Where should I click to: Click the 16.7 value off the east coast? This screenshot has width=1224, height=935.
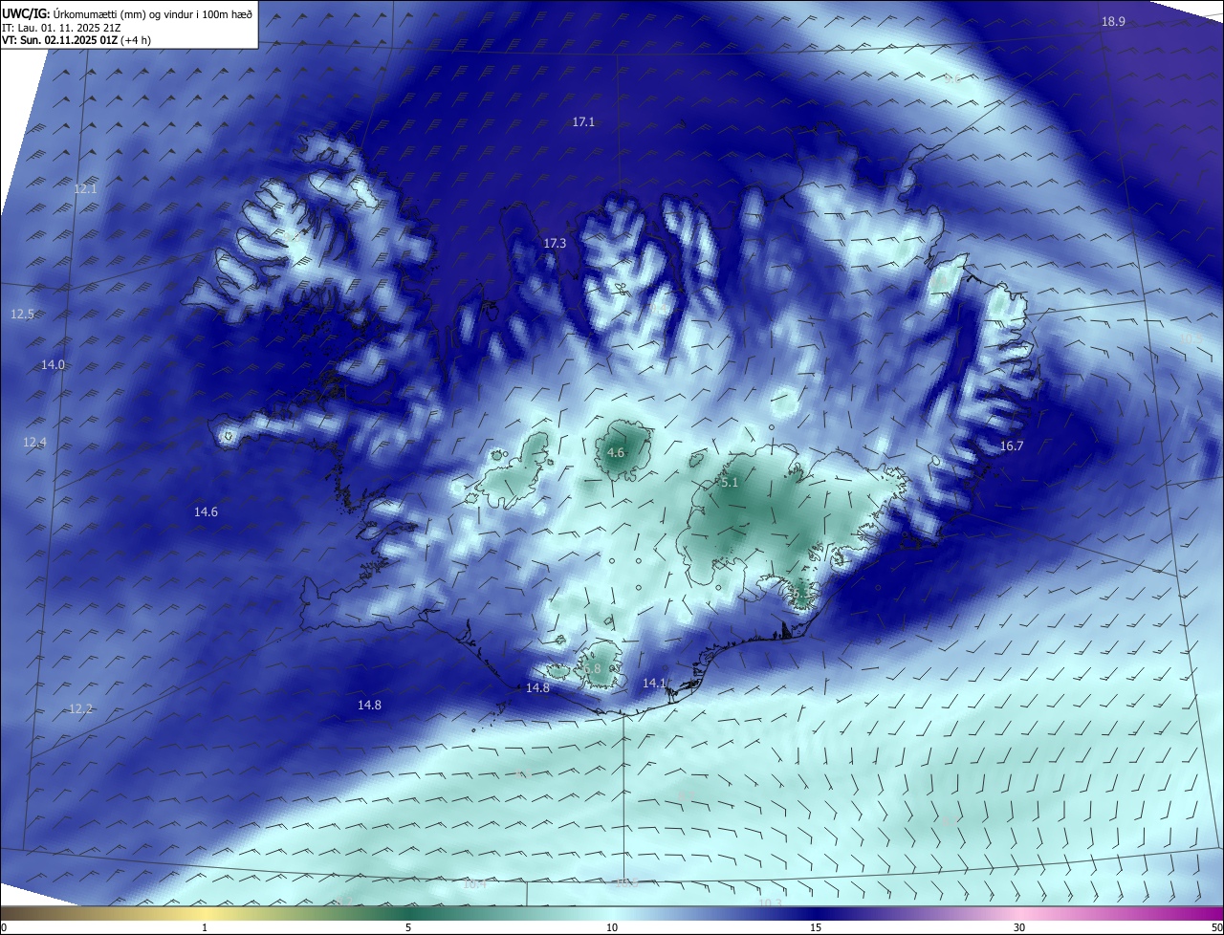(1011, 446)
